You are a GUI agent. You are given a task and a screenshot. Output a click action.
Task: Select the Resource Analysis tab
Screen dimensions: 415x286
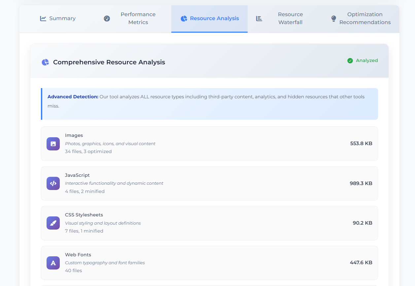tap(209, 18)
